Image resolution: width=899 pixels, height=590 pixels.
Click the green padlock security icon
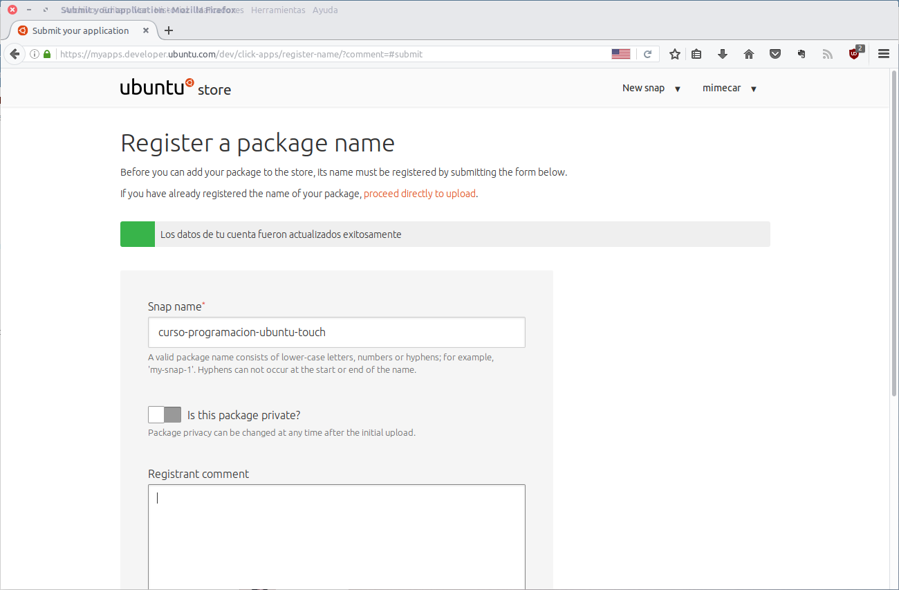point(47,54)
